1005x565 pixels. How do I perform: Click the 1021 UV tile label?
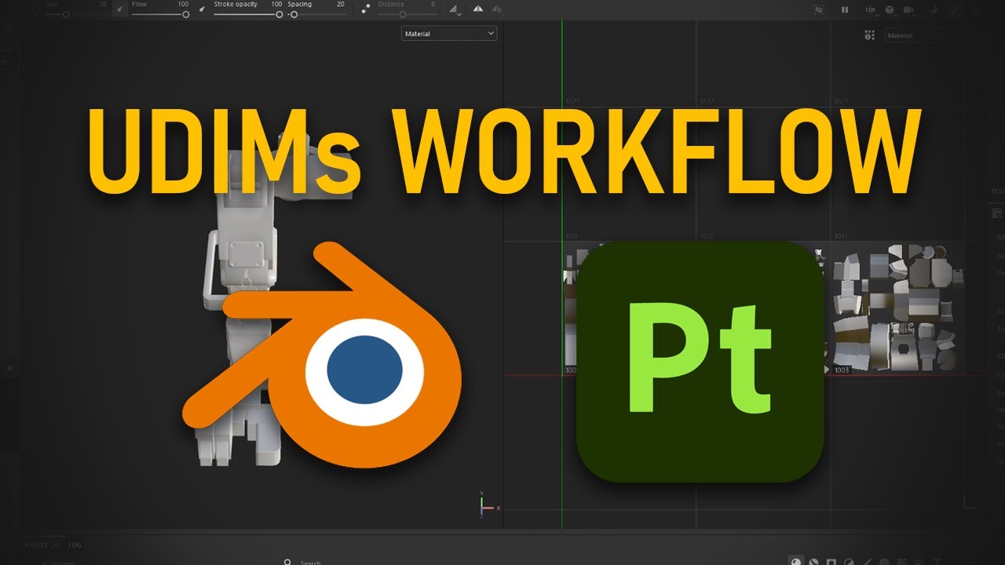tap(572, 102)
